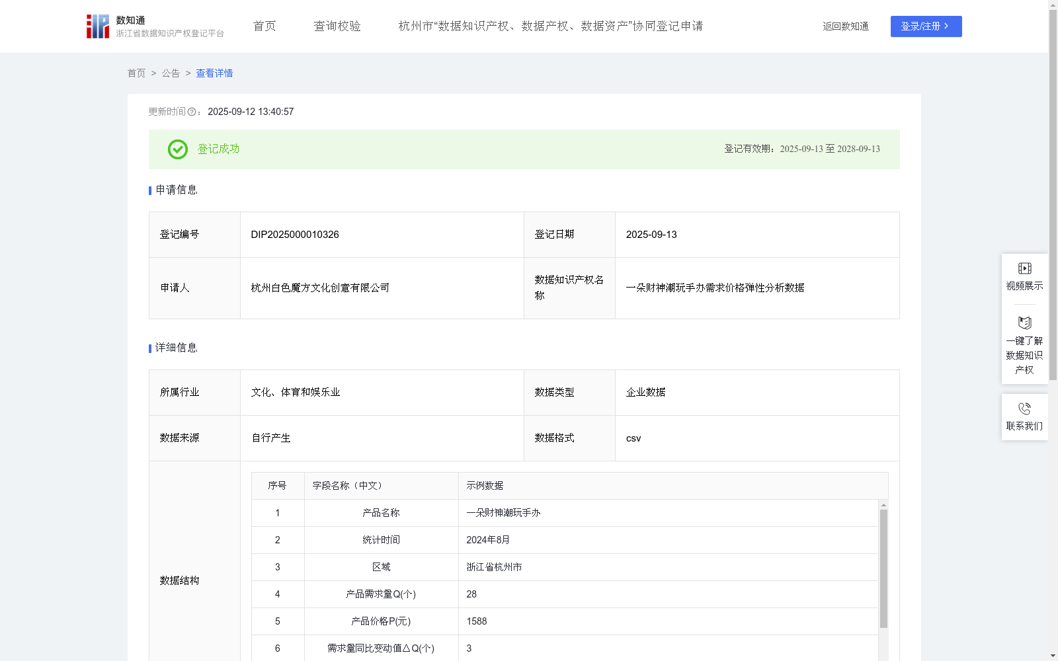Select sample data 浙江省杭州市
Viewport: 1058px width, 661px height.
(x=494, y=567)
